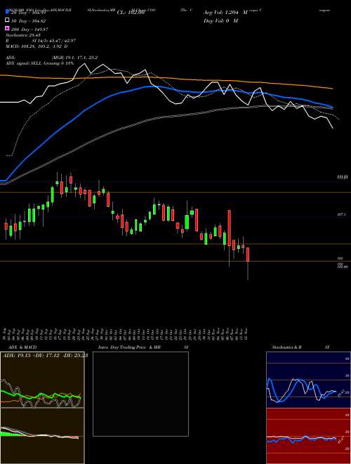Click the 'Intra Day Trading Price' panel title
Image resolution: width=351 pixels, height=464 pixels.
tap(122, 347)
